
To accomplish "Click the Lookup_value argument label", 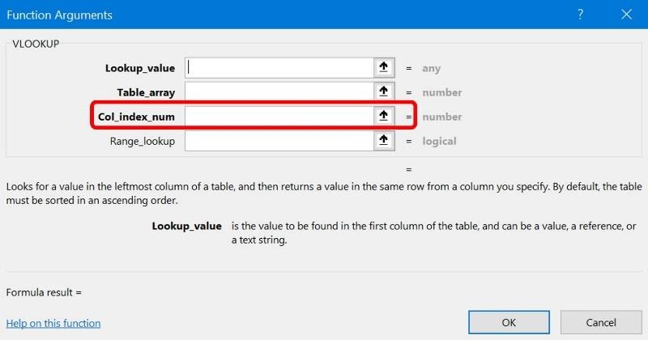I will click(140, 69).
